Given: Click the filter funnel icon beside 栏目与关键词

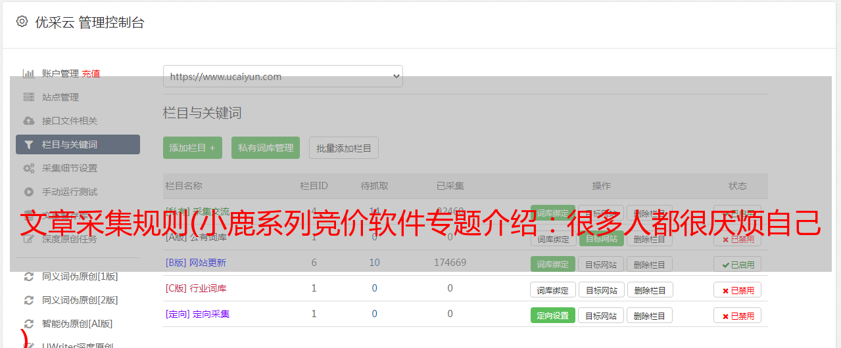Looking at the screenshot, I should click(28, 144).
